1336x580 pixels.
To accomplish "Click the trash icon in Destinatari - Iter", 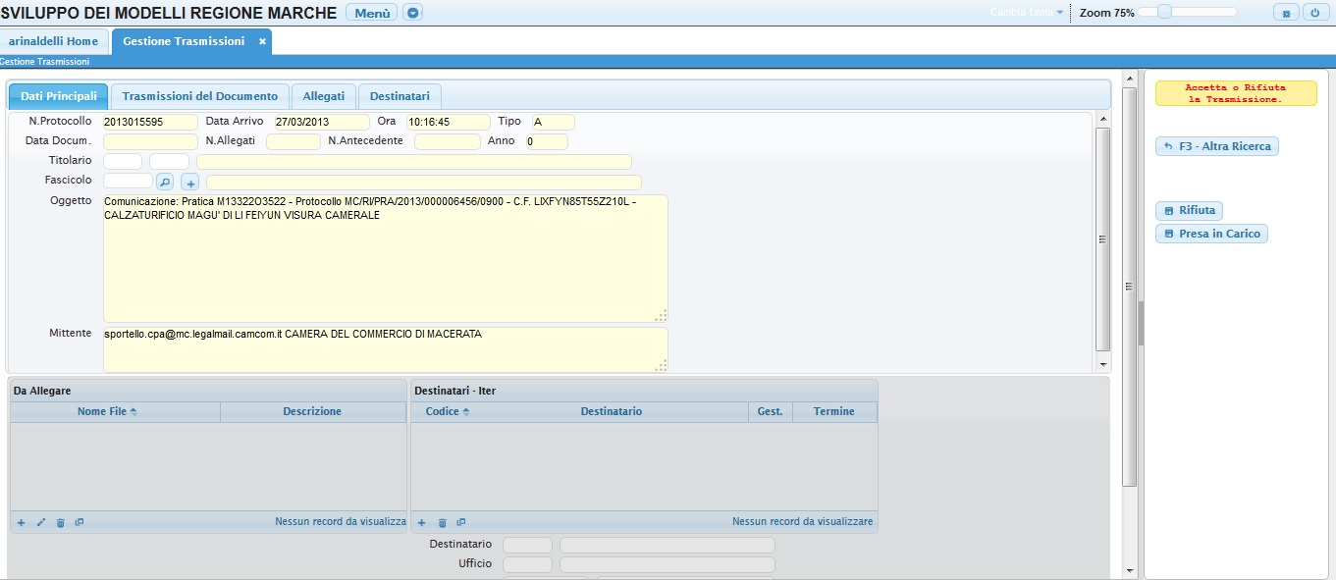I will pos(442,522).
